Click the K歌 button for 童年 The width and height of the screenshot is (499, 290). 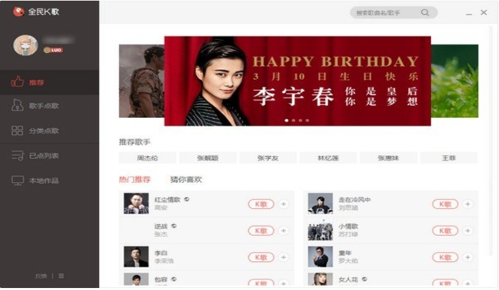click(445, 257)
